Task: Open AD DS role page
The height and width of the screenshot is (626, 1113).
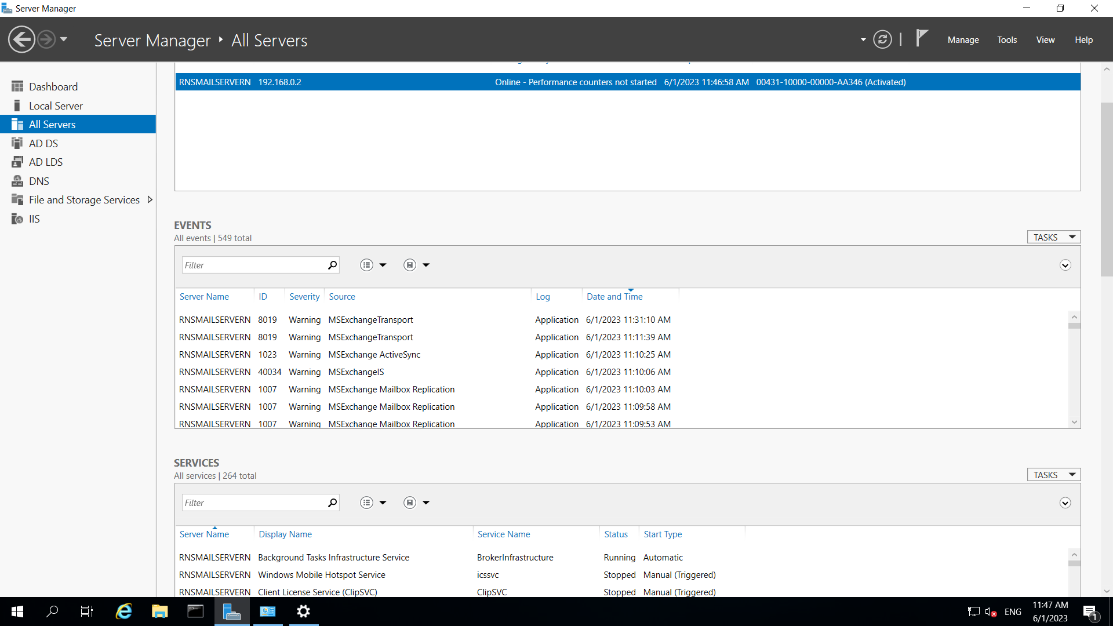Action: (x=78, y=143)
